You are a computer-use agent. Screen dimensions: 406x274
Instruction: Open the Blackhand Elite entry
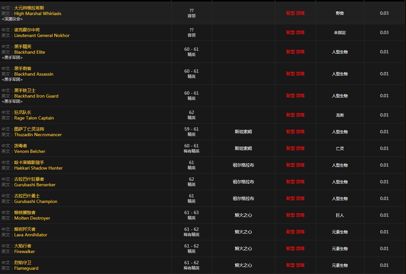[29, 52]
